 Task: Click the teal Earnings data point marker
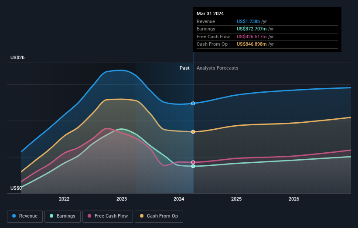pos(193,166)
